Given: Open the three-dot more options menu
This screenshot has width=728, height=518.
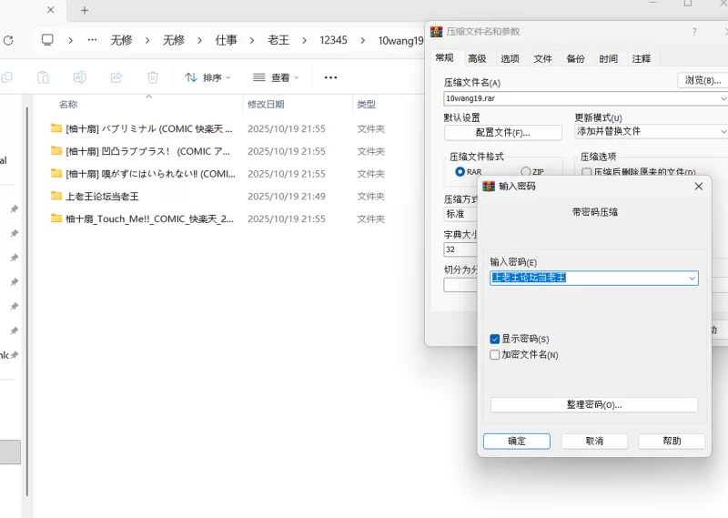Looking at the screenshot, I should (330, 77).
